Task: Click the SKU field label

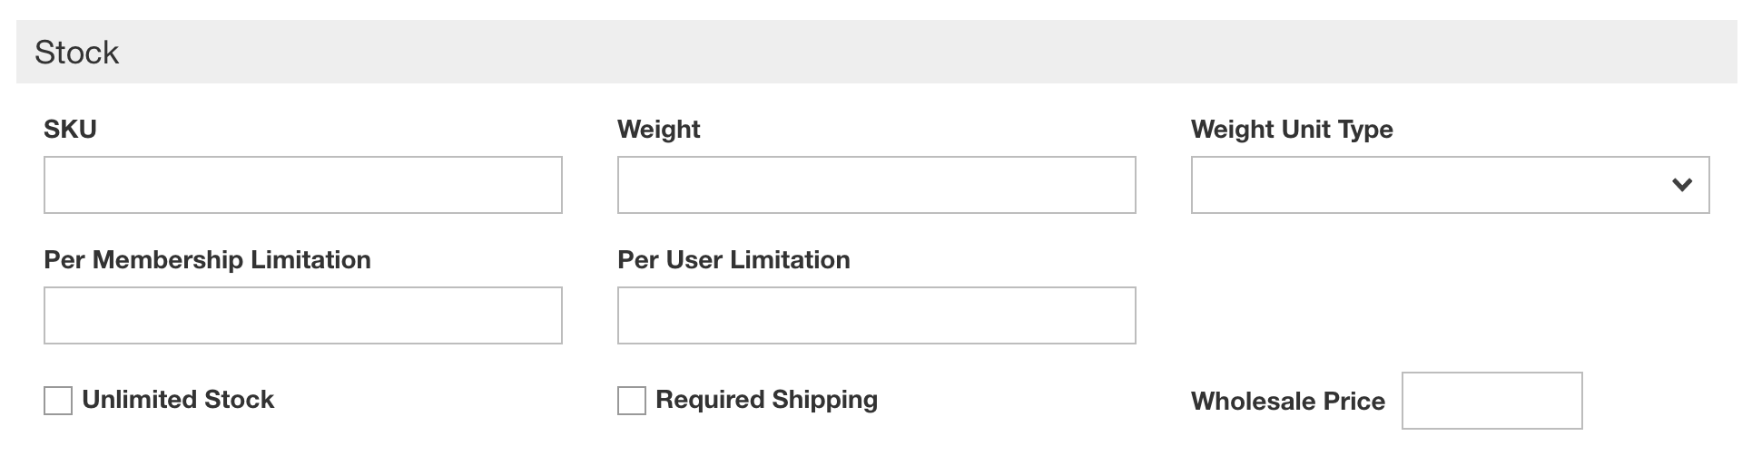Action: pyautogui.click(x=70, y=130)
